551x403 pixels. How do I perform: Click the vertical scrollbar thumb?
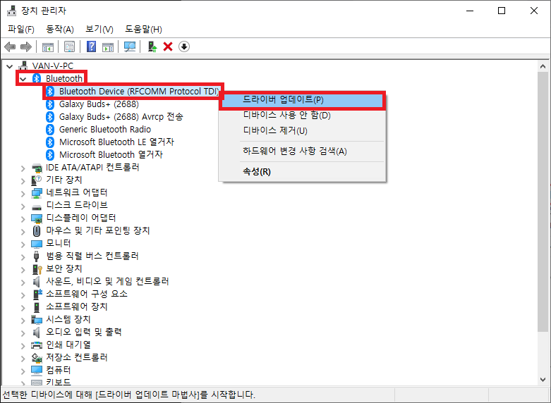(x=543, y=201)
